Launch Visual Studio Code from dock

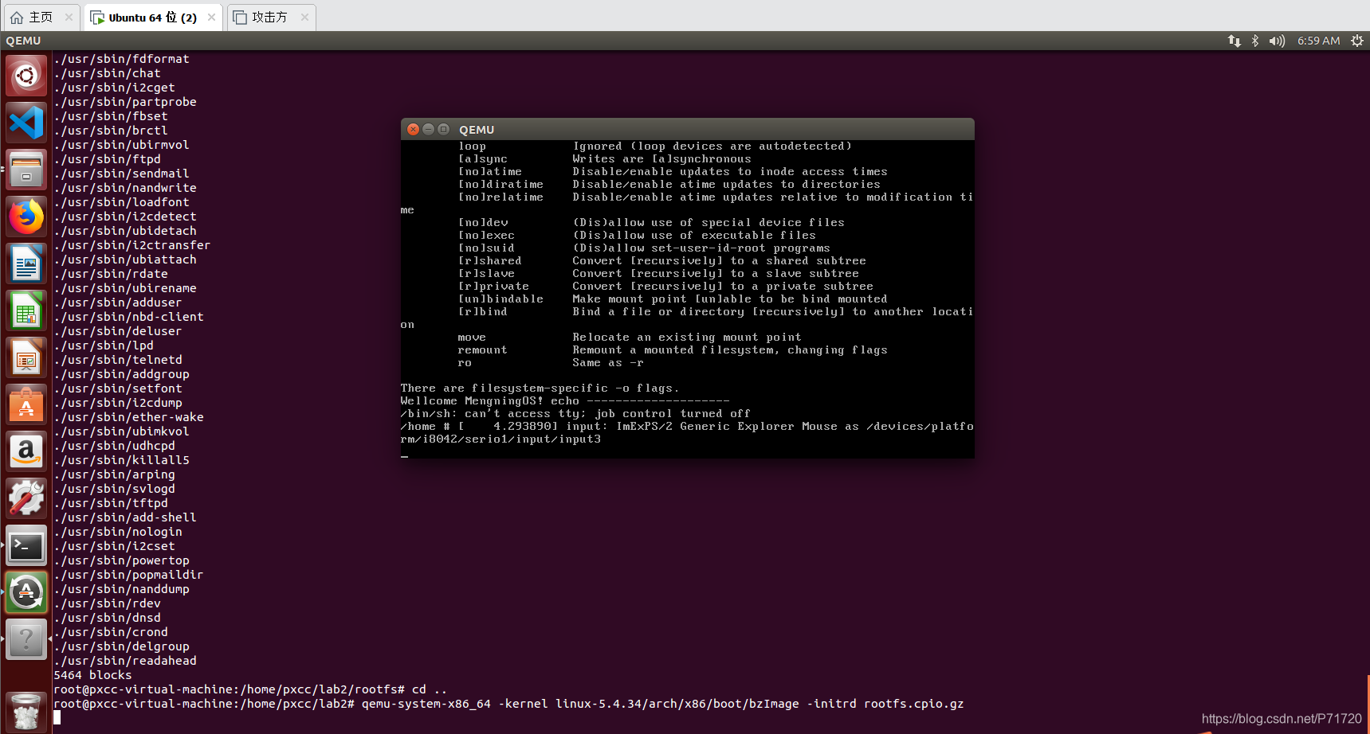[x=26, y=123]
